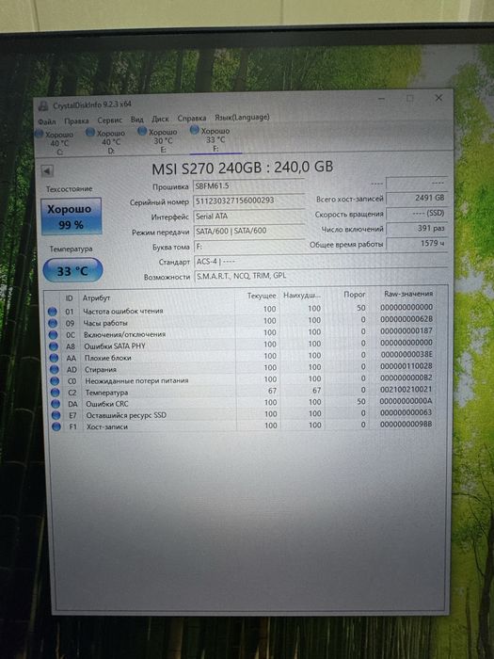Image resolution: width=494 pixels, height=659 pixels.
Task: Click status circle for attribute 0C
Action: coord(53,335)
